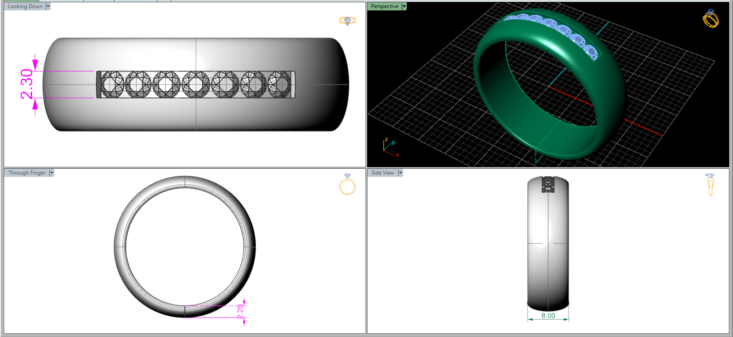733x337 pixels.
Task: Select the center gem in Looking Down view
Action: tap(196, 85)
